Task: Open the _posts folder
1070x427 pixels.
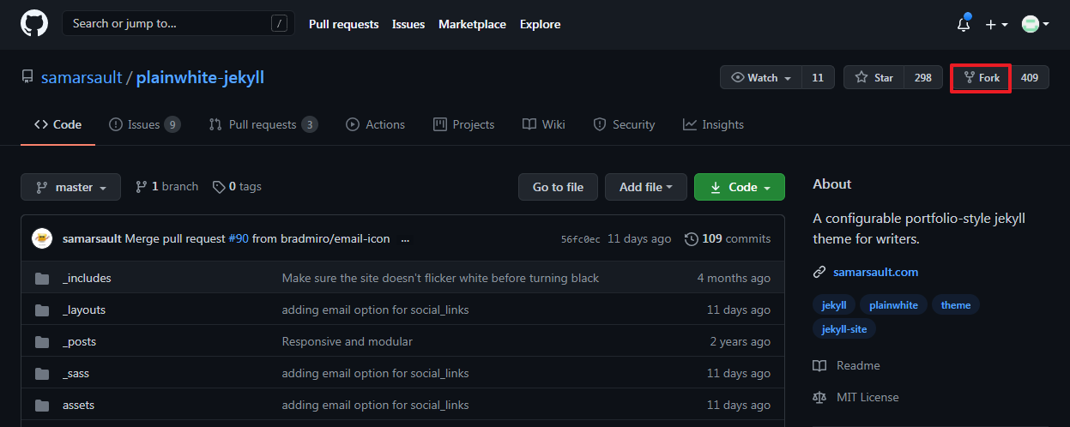Action: 79,342
